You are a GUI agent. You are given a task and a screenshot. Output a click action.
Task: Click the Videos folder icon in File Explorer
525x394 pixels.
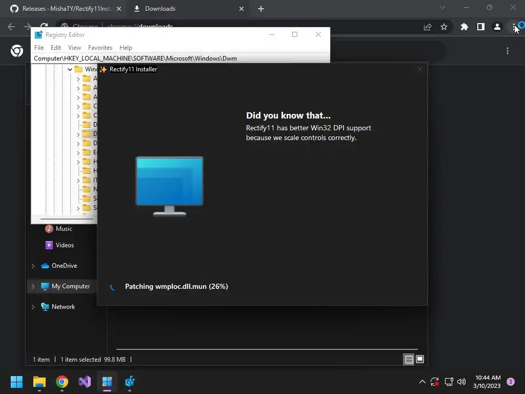click(49, 245)
